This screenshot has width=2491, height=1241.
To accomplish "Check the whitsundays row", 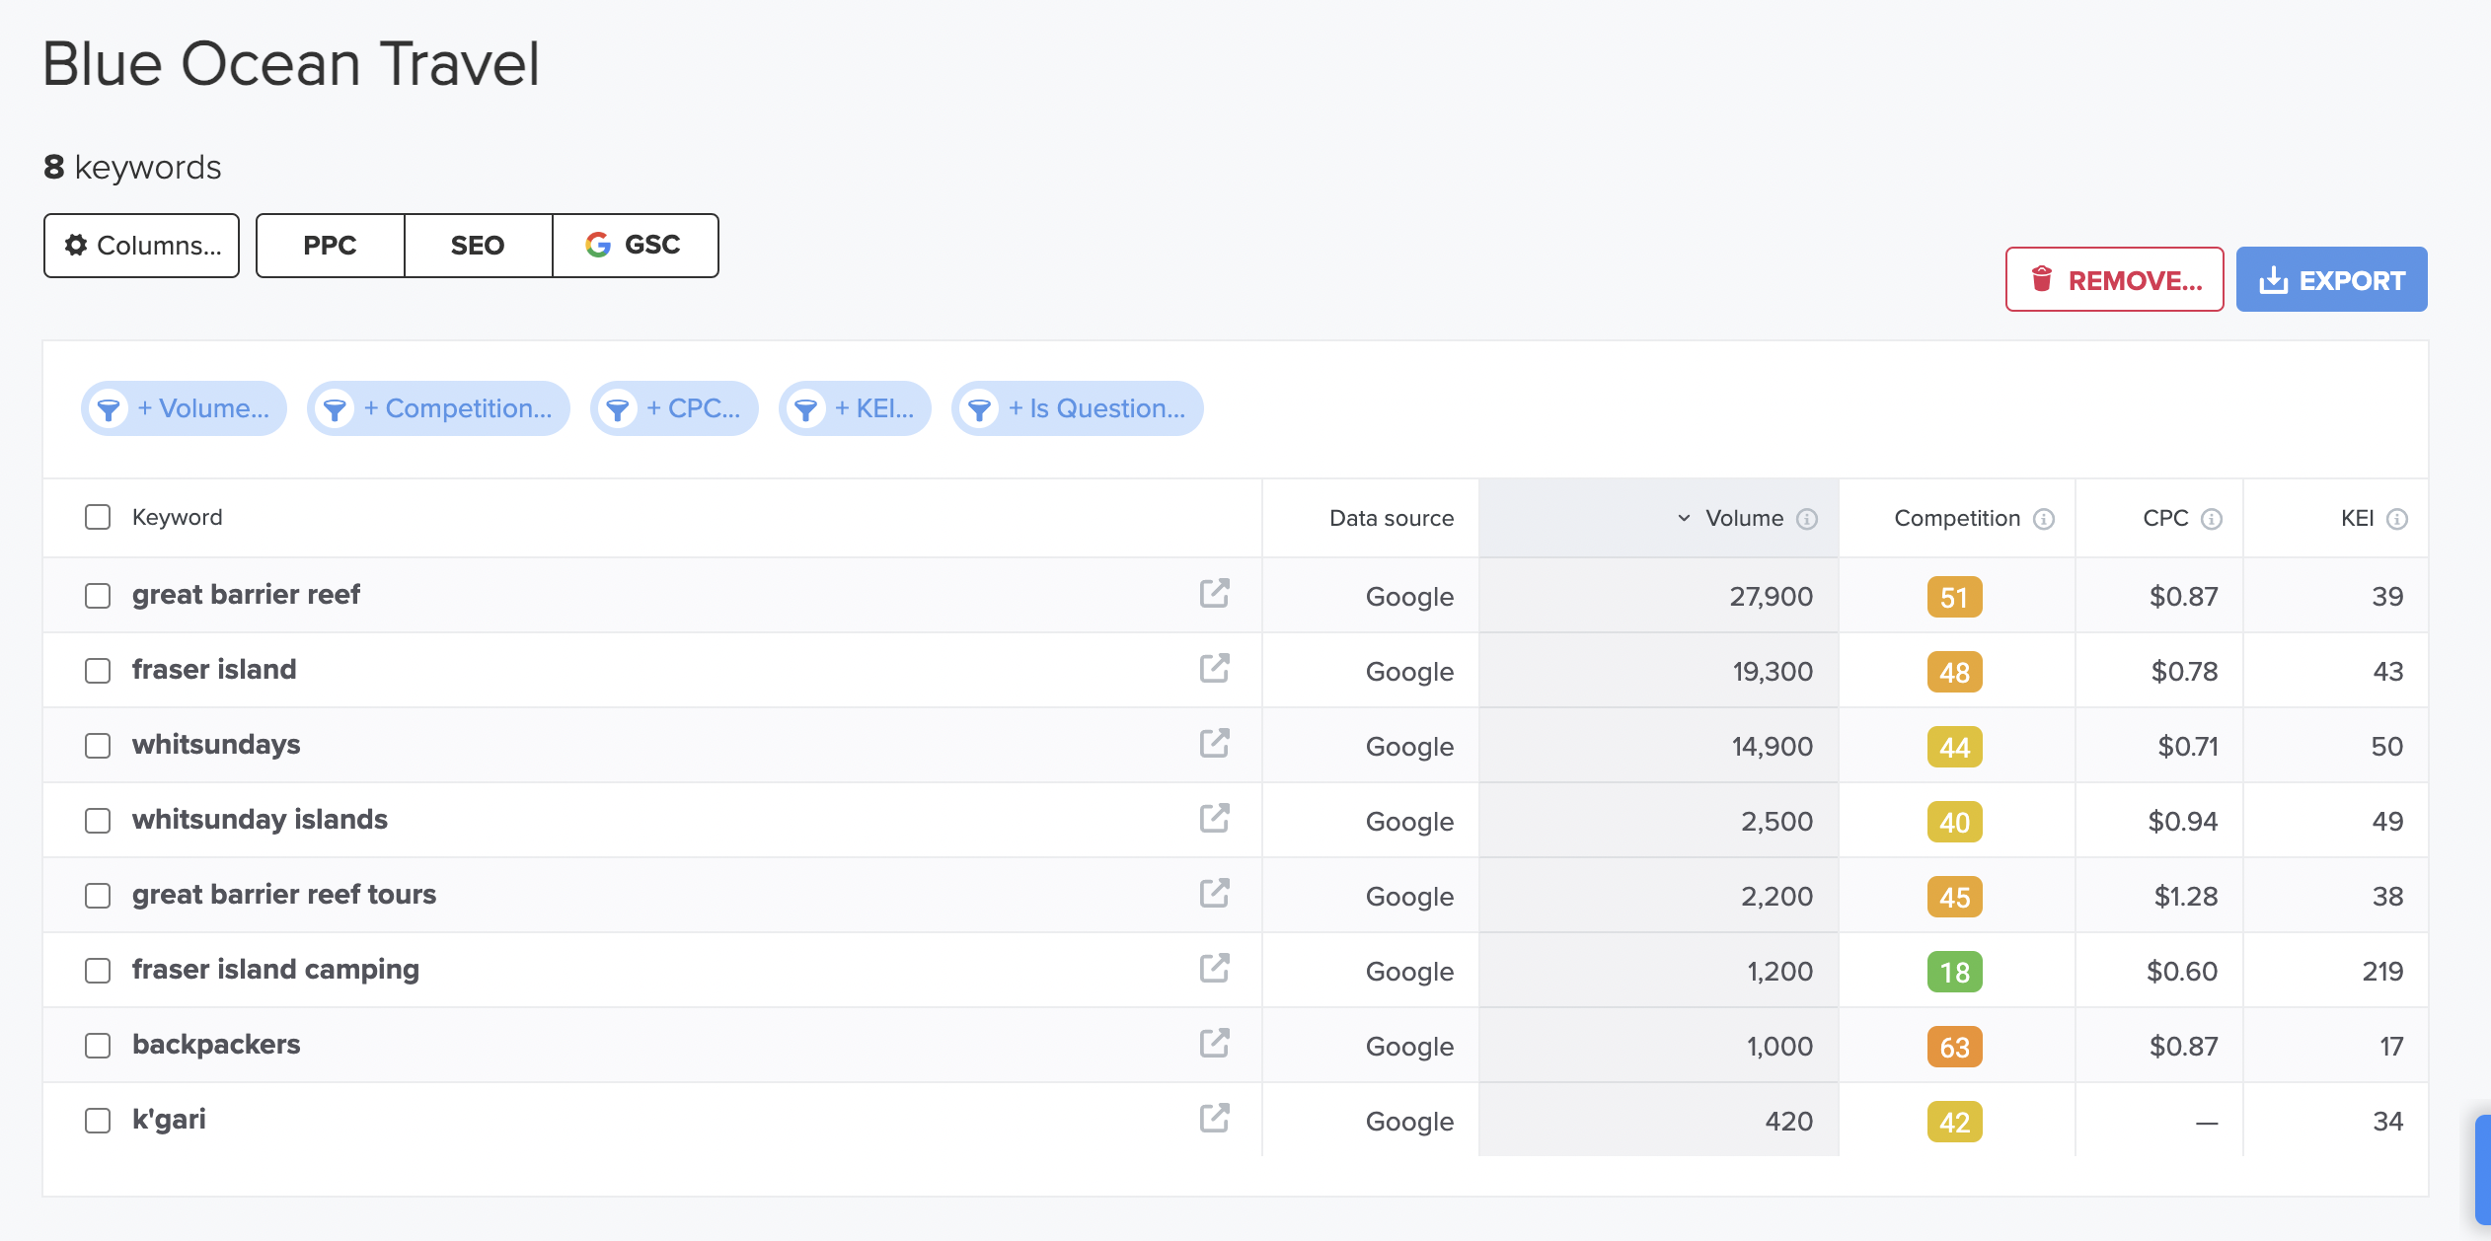I will [x=98, y=746].
